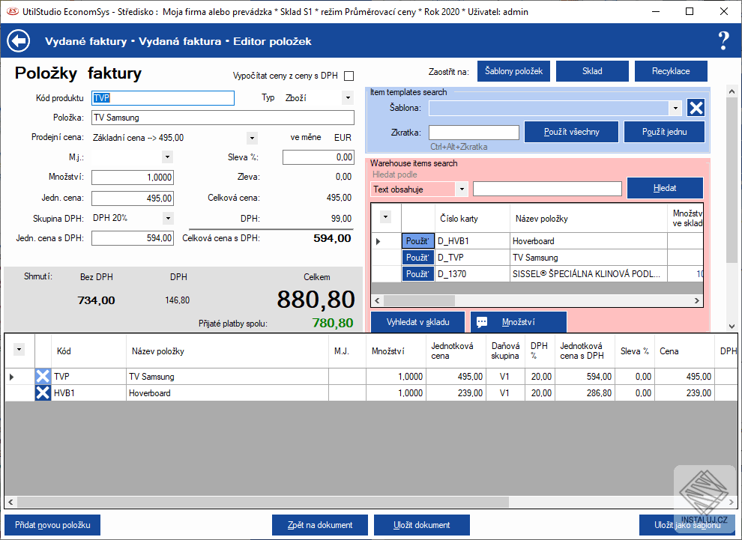Sort by Číslo karty column header

(471, 219)
